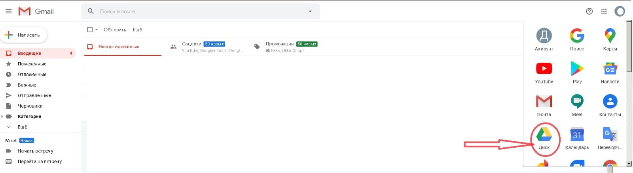
Task: Click the Отложенные clock icon
Action: 9,74
